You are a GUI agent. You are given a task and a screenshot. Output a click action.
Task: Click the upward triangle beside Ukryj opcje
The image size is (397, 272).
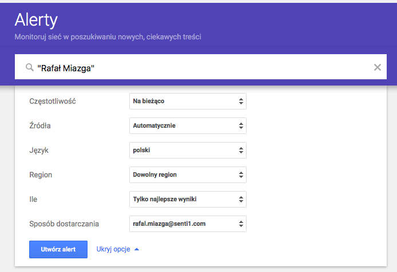coord(136,249)
